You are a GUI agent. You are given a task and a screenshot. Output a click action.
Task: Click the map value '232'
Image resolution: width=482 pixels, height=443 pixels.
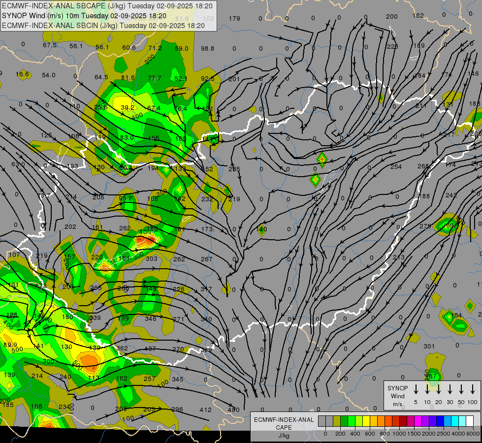point(207,199)
